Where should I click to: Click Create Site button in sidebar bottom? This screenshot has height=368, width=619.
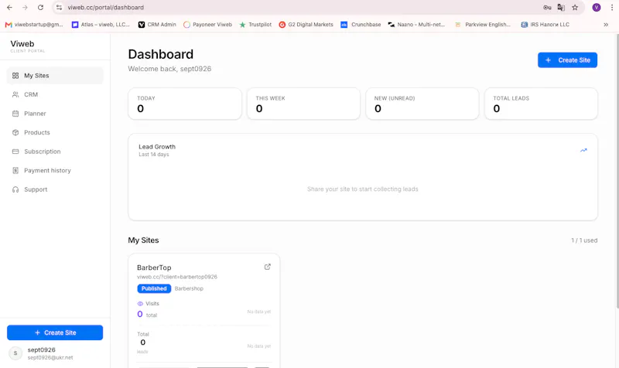click(x=55, y=332)
